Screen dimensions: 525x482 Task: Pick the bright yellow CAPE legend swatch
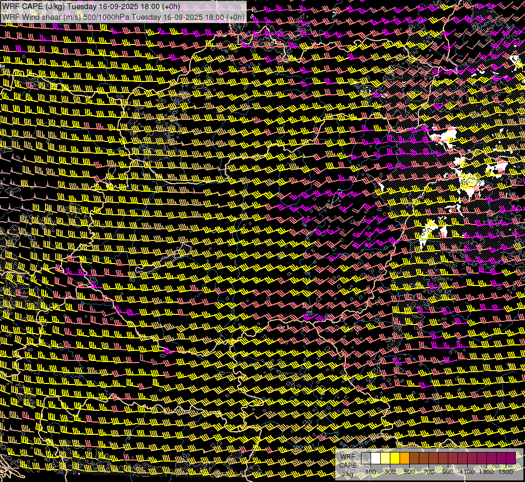click(395, 458)
